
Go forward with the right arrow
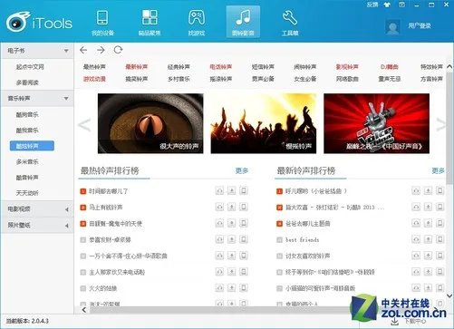101,50
